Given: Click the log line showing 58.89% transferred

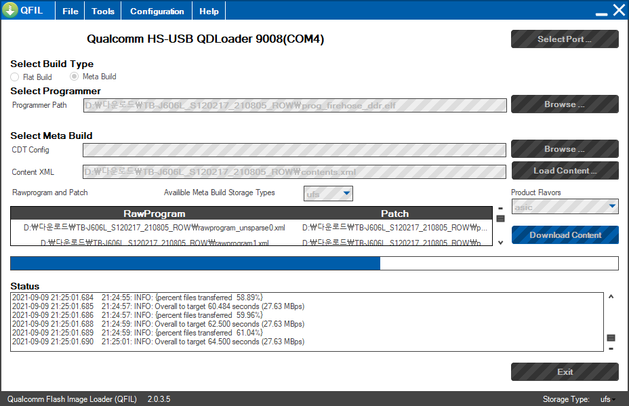Looking at the screenshot, I should tap(138, 298).
